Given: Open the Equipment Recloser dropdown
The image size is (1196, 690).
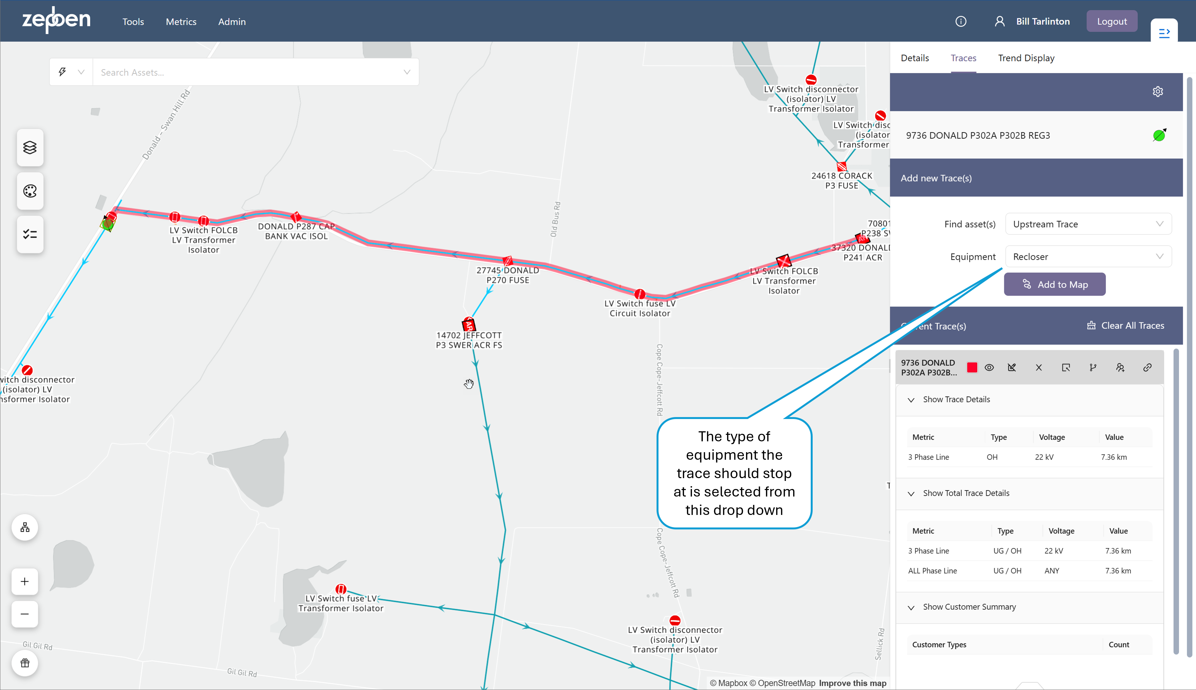Looking at the screenshot, I should pyautogui.click(x=1088, y=256).
